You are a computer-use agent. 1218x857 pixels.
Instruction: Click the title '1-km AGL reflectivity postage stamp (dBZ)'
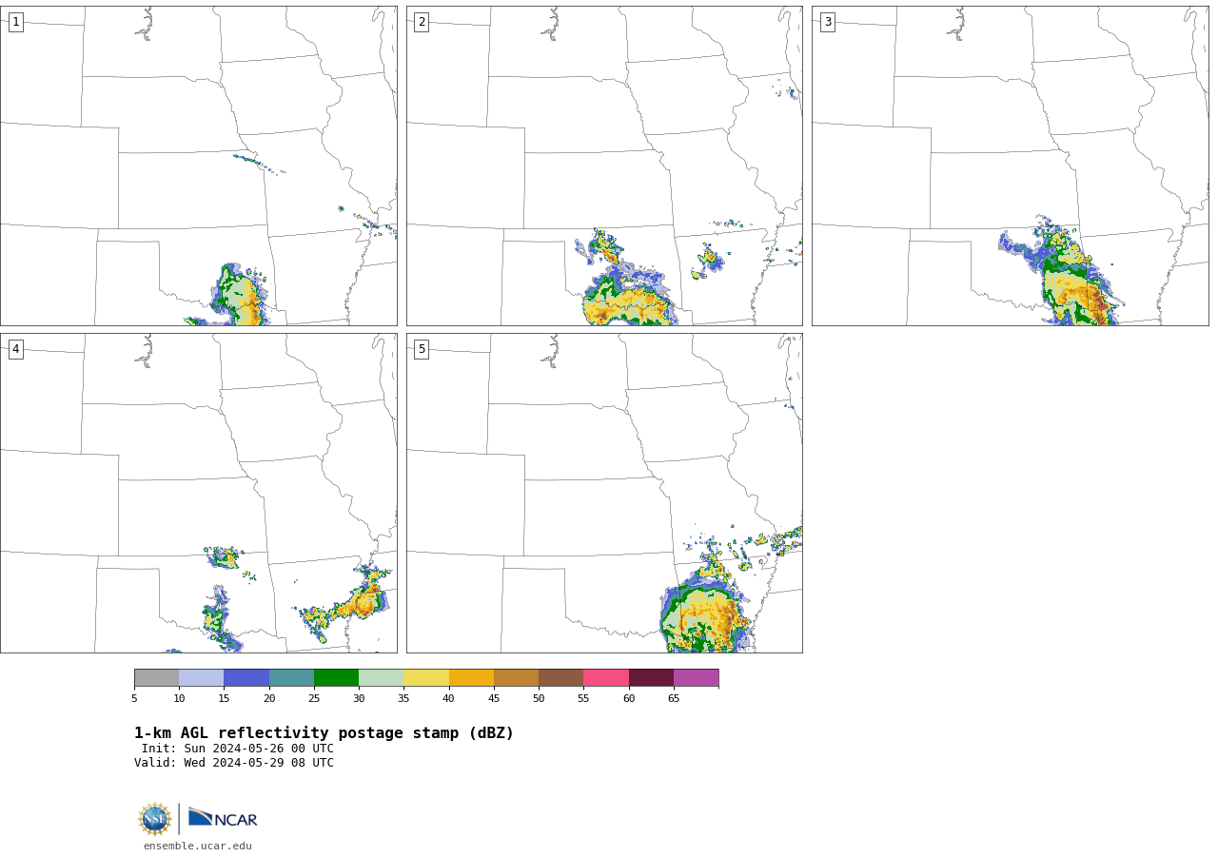click(324, 733)
